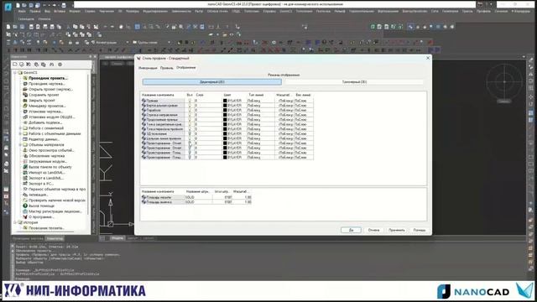Toggle visibility bulb for 3D полилиния row
This screenshot has height=302, width=537.
190,134
